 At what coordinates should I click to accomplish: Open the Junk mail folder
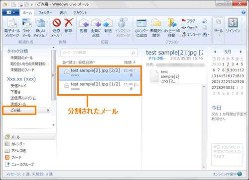[x=18, y=104]
